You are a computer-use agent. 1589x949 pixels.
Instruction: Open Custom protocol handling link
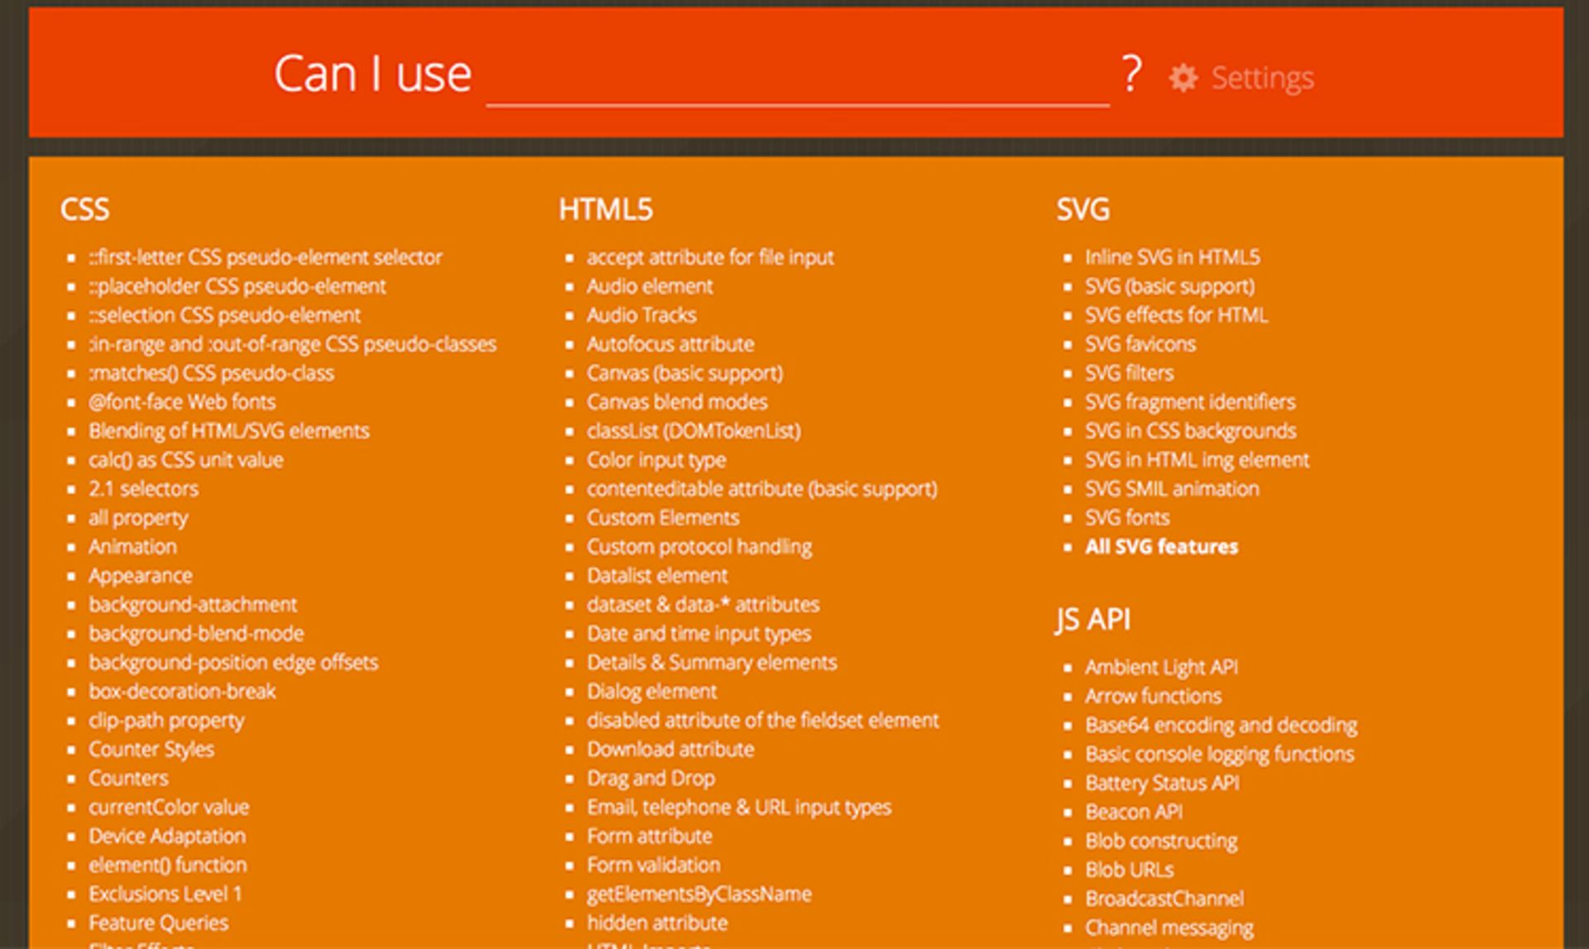[699, 547]
